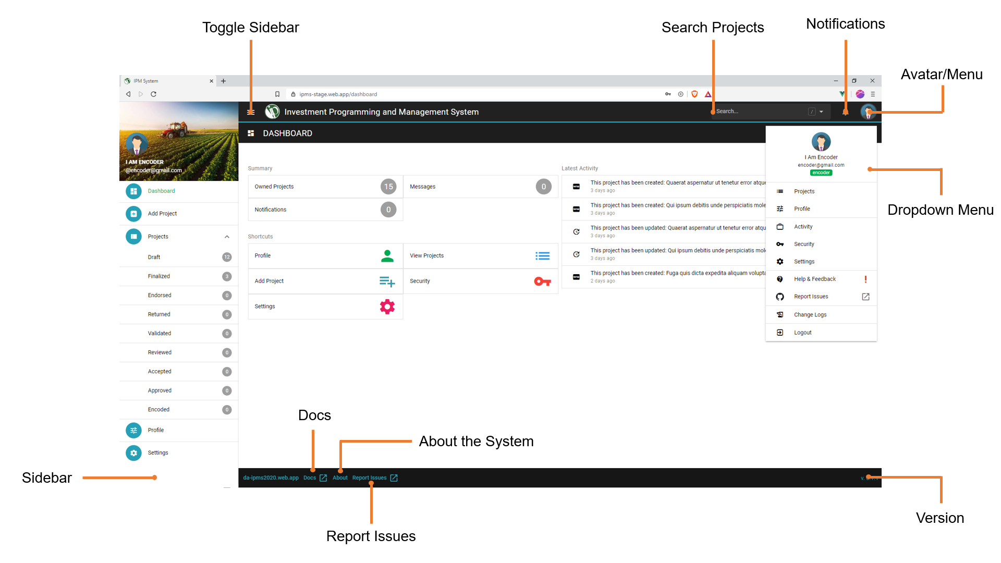The image size is (1001, 563).
Task: Select Security in the dropdown menu
Action: click(x=821, y=244)
